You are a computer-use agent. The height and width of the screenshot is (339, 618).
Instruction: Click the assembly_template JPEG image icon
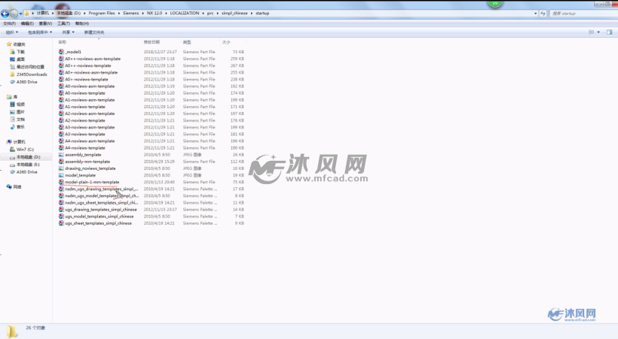(x=61, y=155)
